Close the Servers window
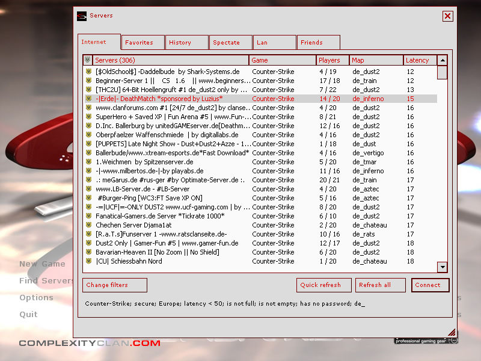481x361 pixels. point(447,16)
